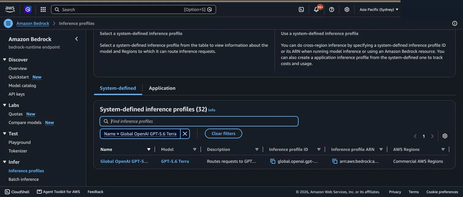Open the AWS home logo

(x=10, y=9)
